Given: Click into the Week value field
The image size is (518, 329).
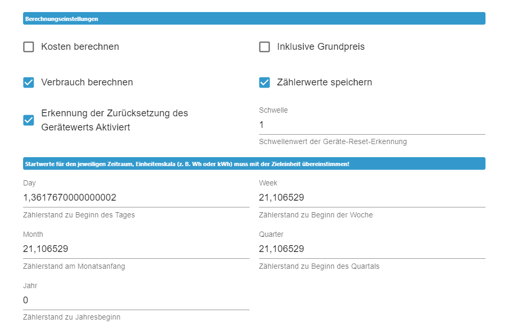Looking at the screenshot, I should tap(372, 198).
